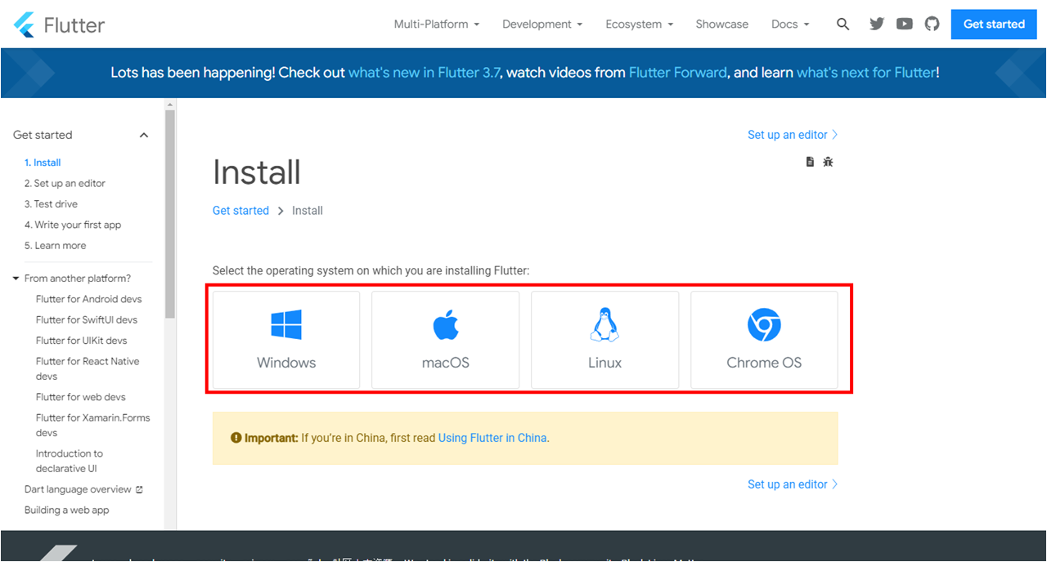
Task: Open the Twitter icon link
Action: [877, 25]
